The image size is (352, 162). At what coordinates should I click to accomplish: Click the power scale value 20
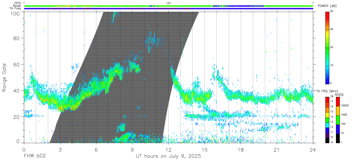coord(332,47)
